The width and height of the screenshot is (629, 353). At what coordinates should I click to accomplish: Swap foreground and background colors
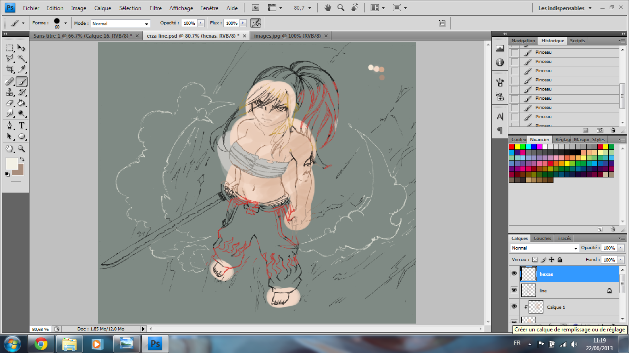[x=22, y=159]
